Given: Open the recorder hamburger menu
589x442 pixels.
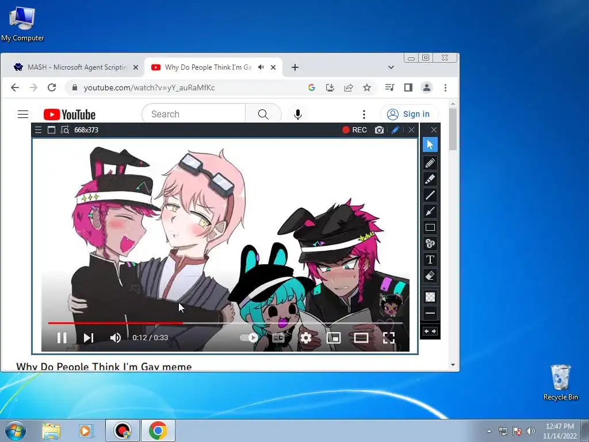Looking at the screenshot, I should 38,130.
